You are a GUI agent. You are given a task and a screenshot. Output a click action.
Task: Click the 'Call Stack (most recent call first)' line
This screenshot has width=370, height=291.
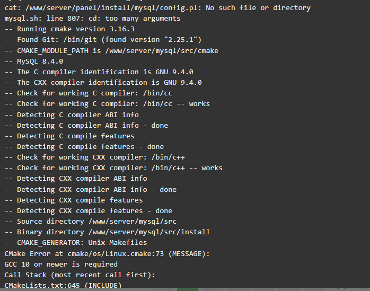coord(80,275)
